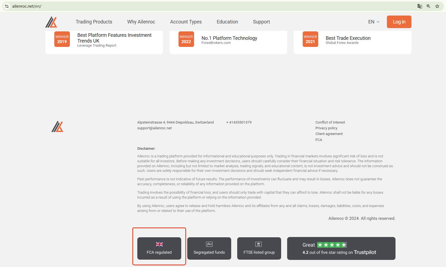Click the Disclaimer heading
Viewport: 446px width, 267px height.
(x=146, y=149)
